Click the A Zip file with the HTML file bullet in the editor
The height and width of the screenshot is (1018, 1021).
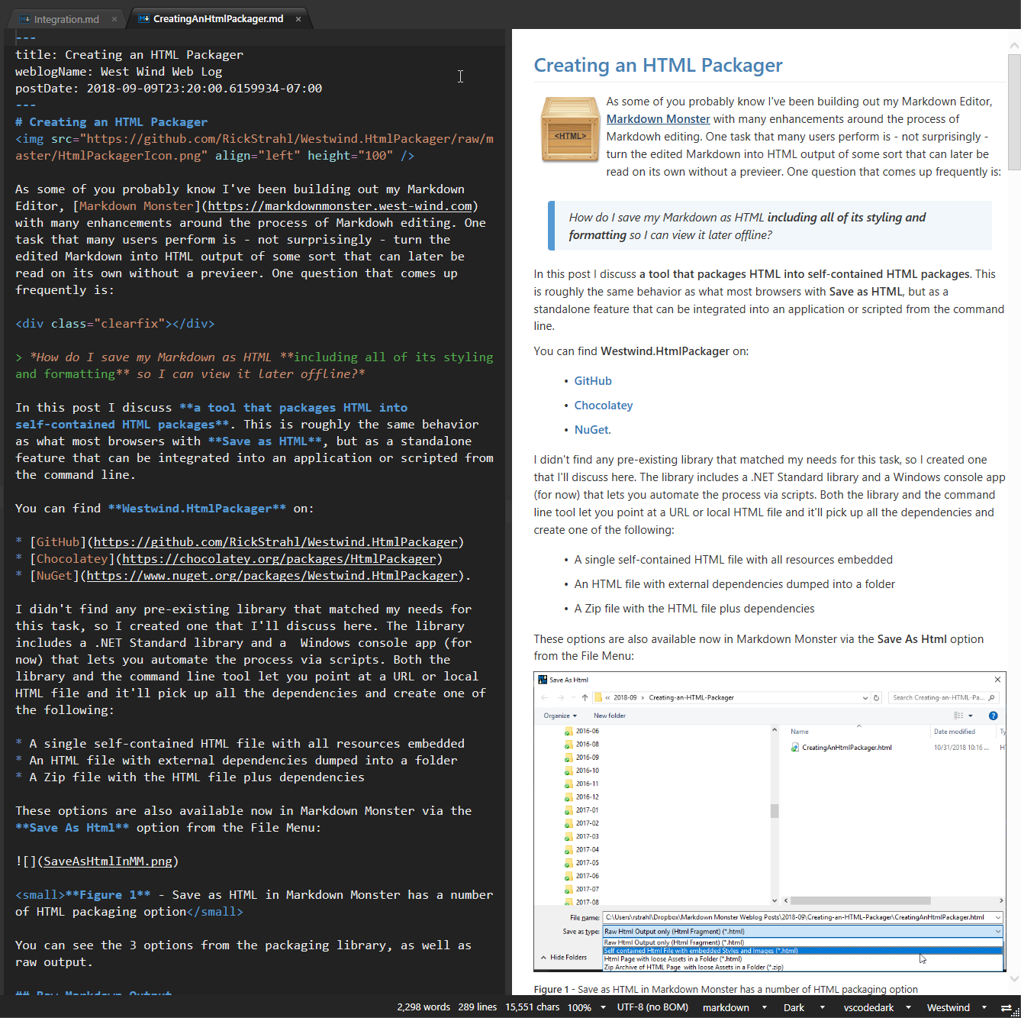click(x=190, y=777)
